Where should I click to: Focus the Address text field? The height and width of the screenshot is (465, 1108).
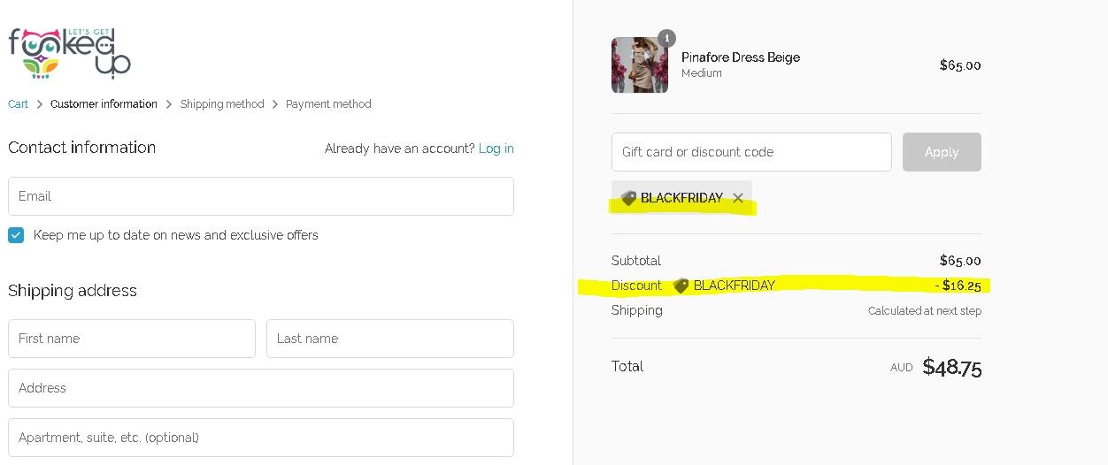(261, 388)
